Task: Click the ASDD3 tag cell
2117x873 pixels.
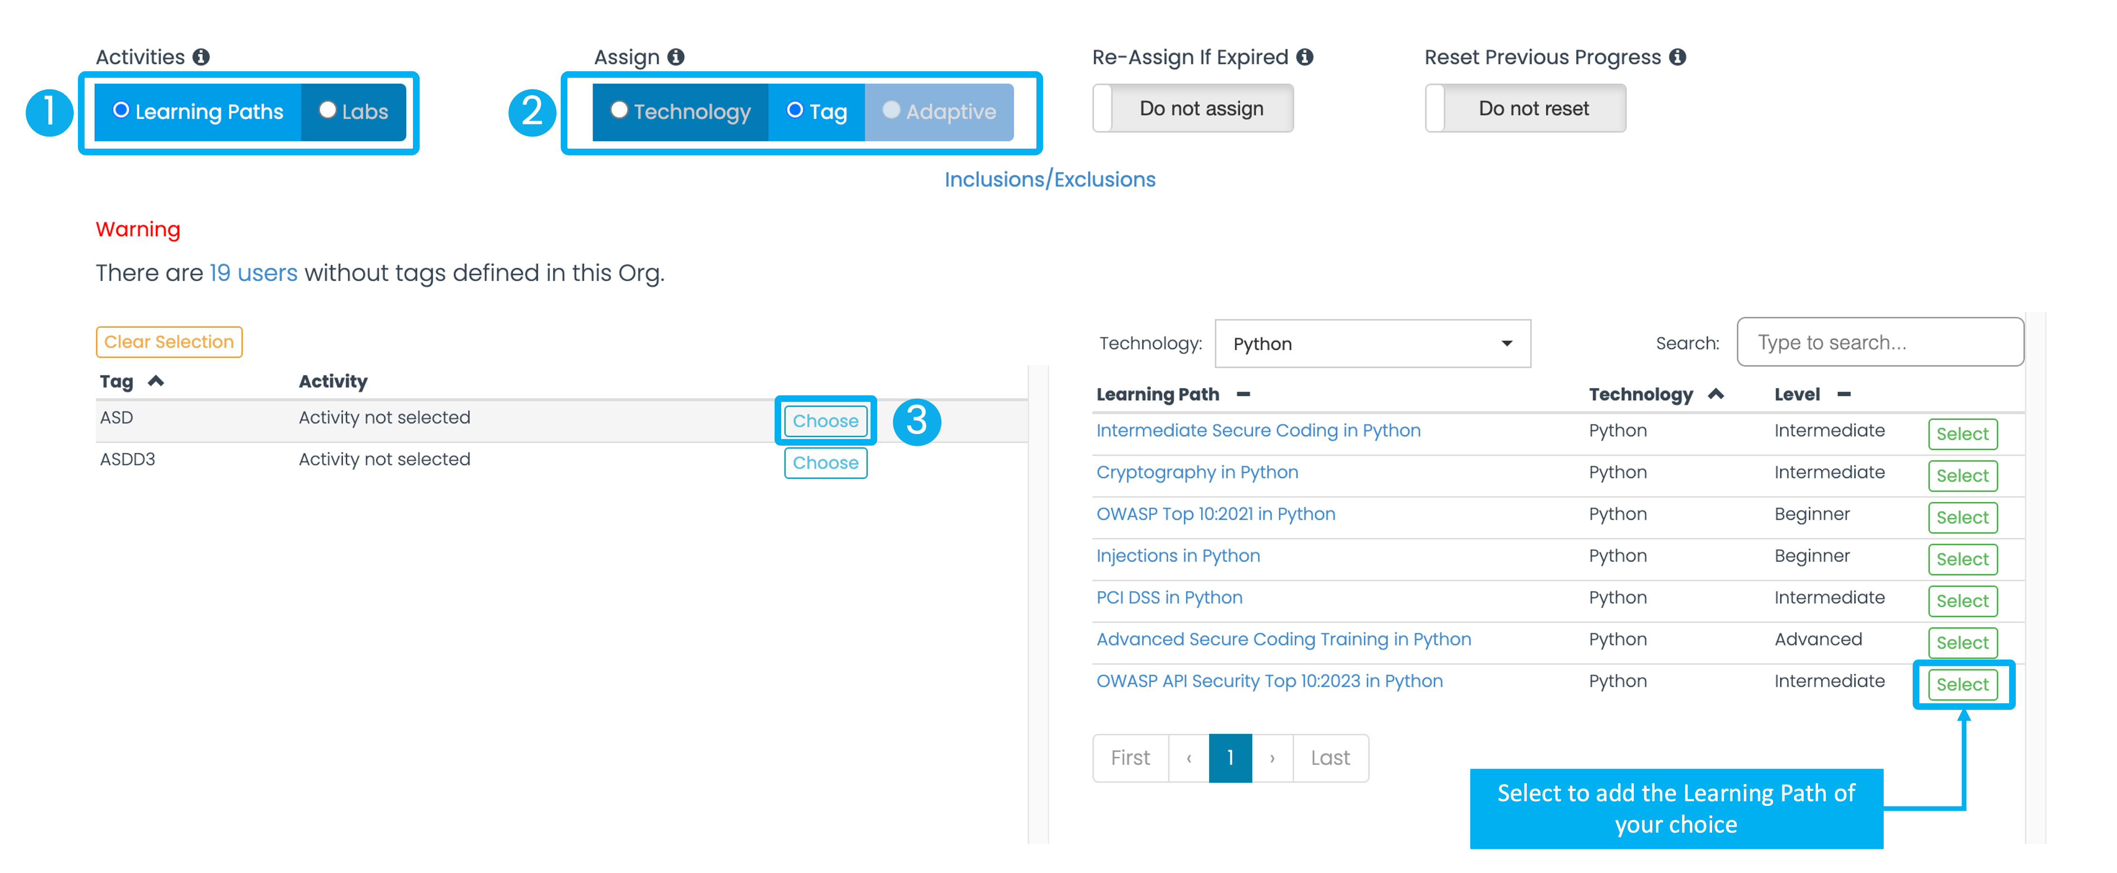Action: pos(127,460)
